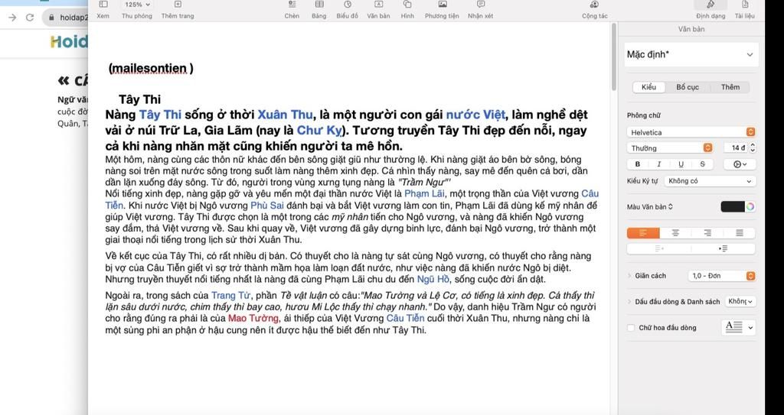This screenshot has height=415, width=784.
Task: Click the black text color swatch
Action: 733,207
